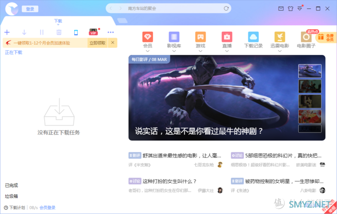Select the first thumbnail in the banner strip
This screenshot has width=337, height=214.
tap(310, 71)
